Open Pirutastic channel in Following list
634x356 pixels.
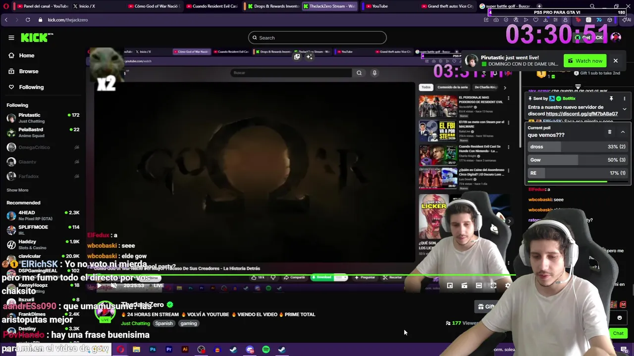tap(42, 118)
